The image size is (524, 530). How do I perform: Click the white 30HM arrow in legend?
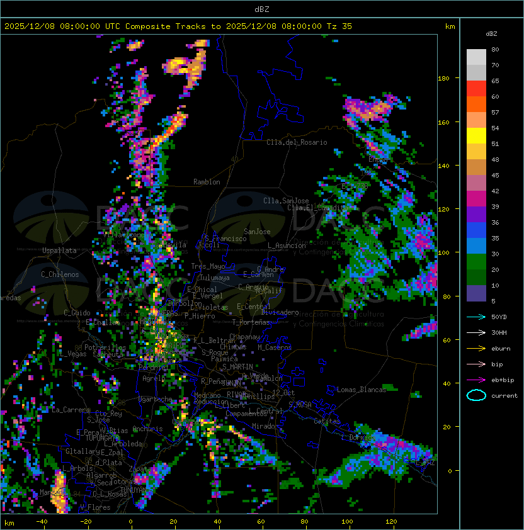[476, 332]
